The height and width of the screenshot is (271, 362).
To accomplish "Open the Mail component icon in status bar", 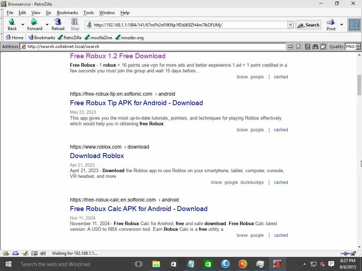I will 16,253.
